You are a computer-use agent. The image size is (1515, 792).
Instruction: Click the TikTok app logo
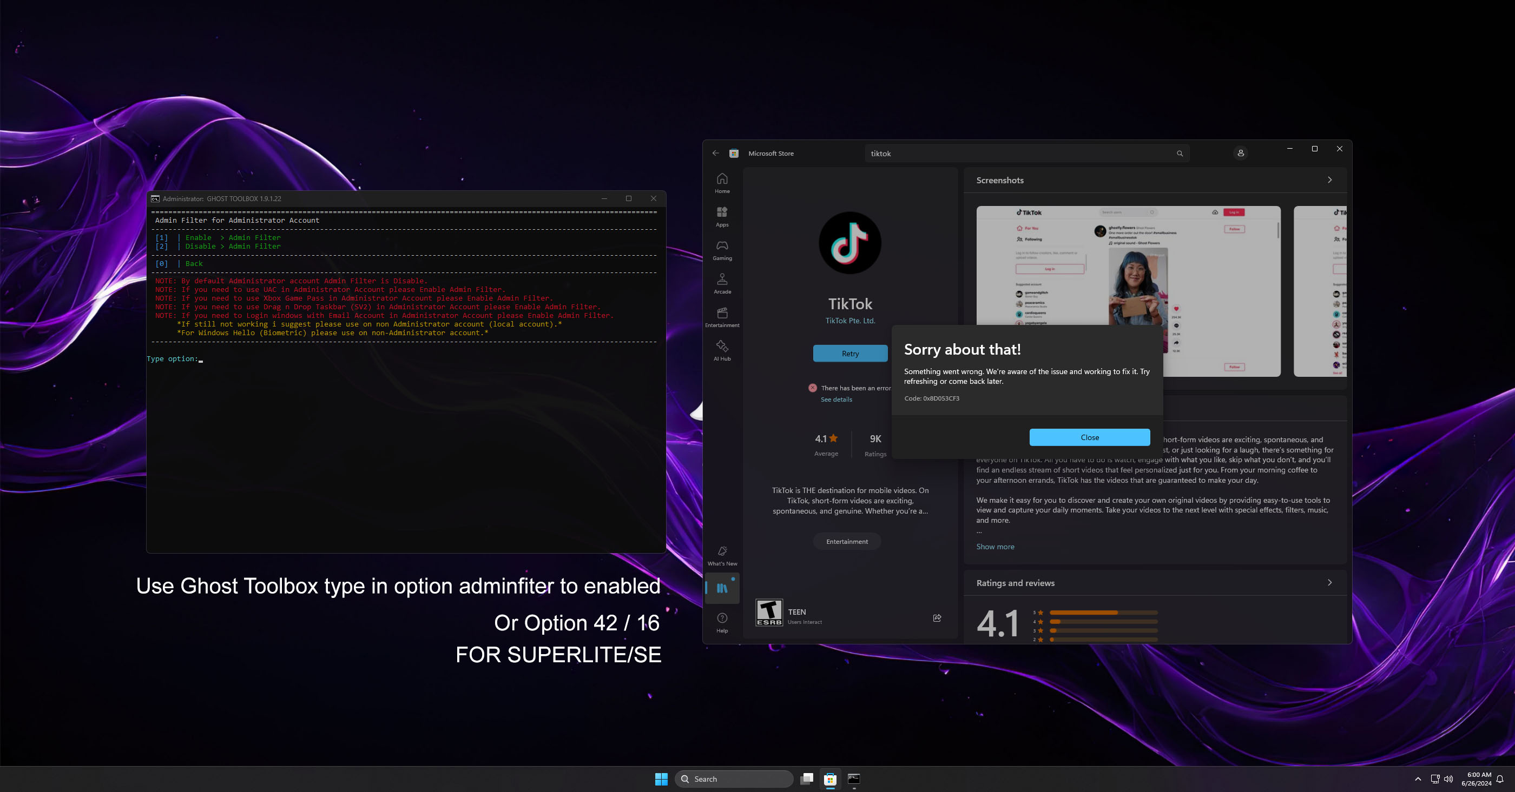pyautogui.click(x=850, y=243)
